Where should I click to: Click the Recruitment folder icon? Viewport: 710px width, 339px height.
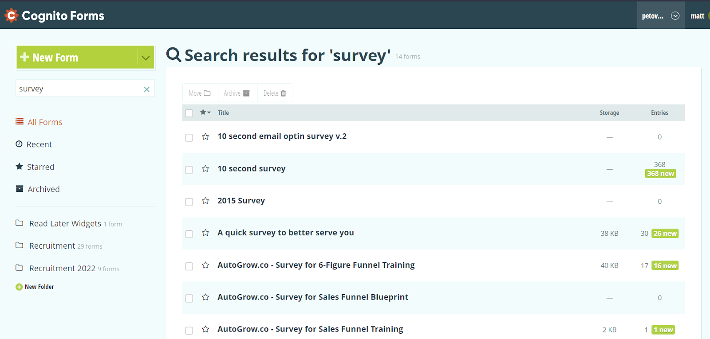20,245
